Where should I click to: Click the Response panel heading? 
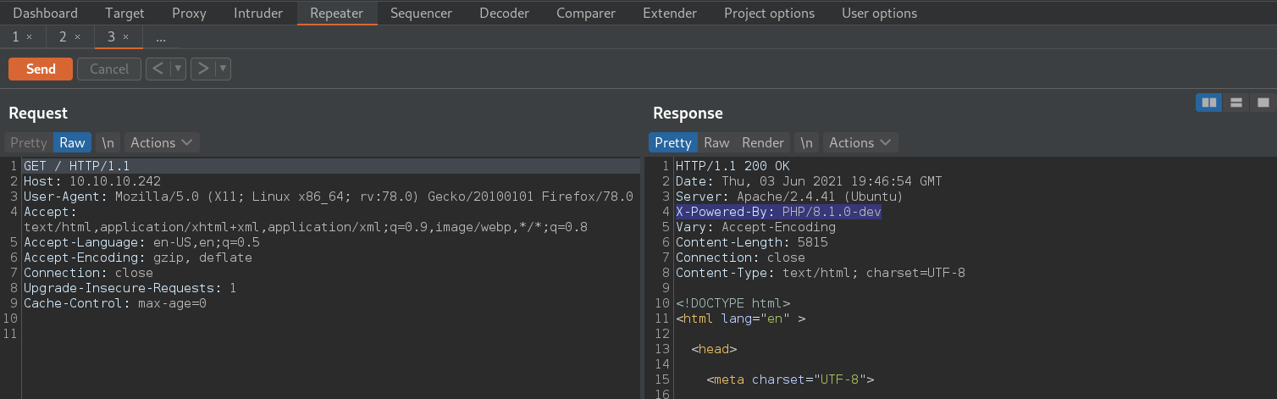click(x=688, y=114)
